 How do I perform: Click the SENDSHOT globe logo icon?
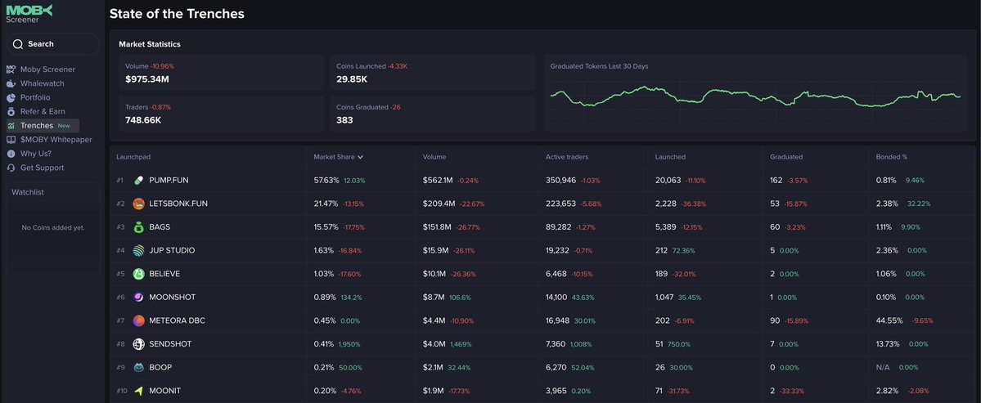click(x=138, y=344)
